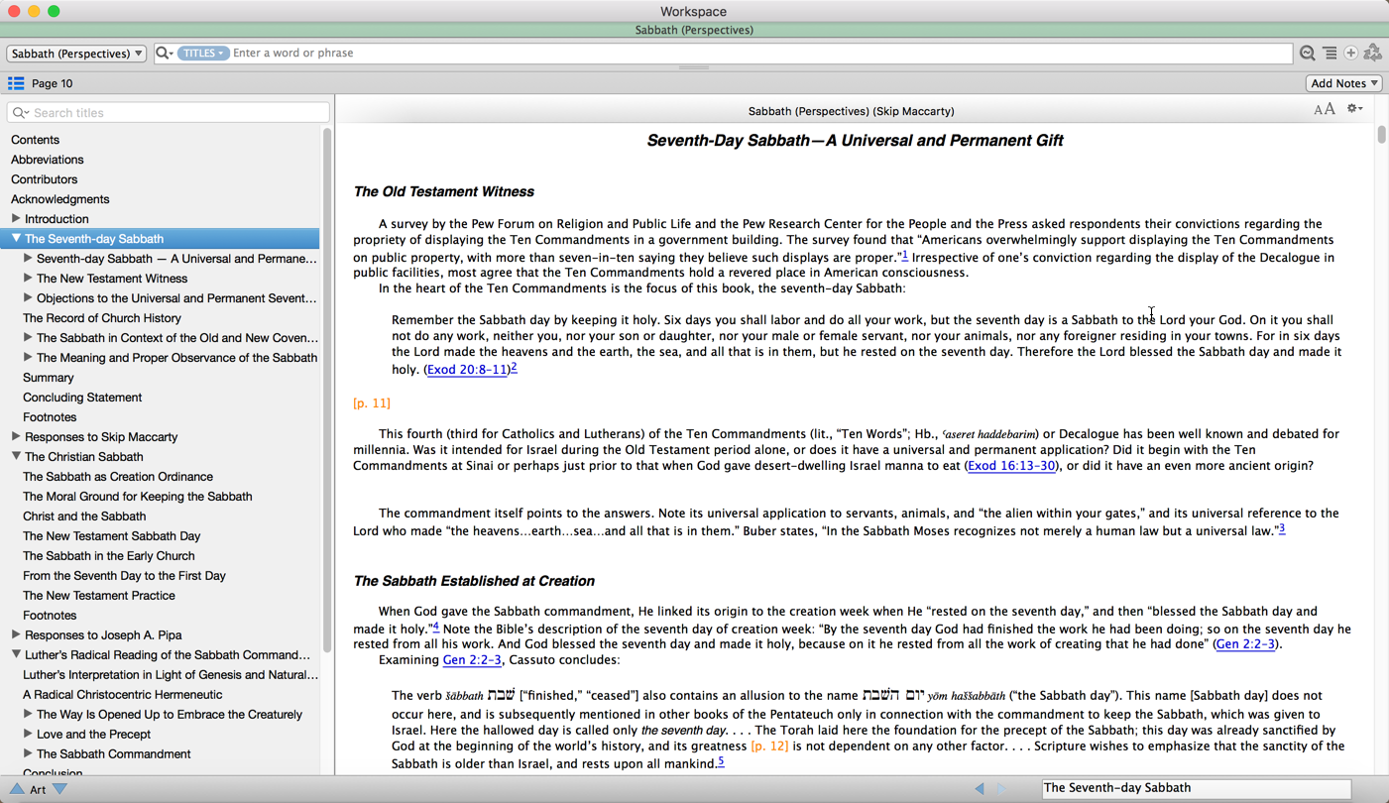Select The Moral Ground for Keeping the Sabbath
1389x803 pixels.
click(138, 497)
